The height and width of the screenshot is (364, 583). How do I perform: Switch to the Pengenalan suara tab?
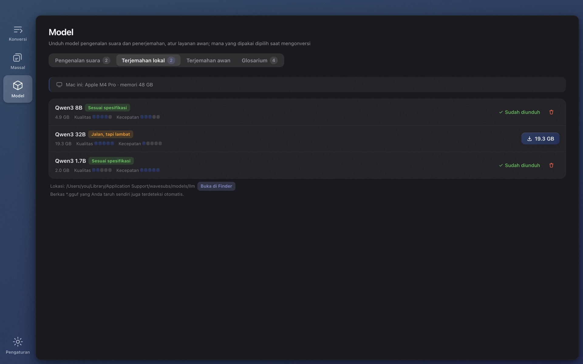click(x=82, y=60)
